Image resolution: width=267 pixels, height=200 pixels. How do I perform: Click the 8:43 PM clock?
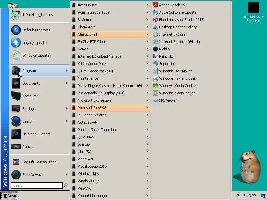pos(250,196)
